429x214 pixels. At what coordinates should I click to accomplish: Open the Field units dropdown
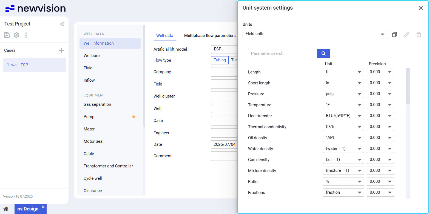tap(314, 34)
